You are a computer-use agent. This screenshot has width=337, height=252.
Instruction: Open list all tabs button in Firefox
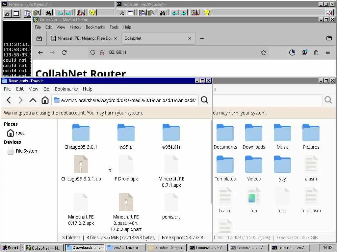[329, 39]
